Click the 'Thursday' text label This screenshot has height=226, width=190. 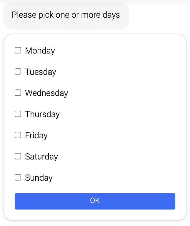point(42,114)
